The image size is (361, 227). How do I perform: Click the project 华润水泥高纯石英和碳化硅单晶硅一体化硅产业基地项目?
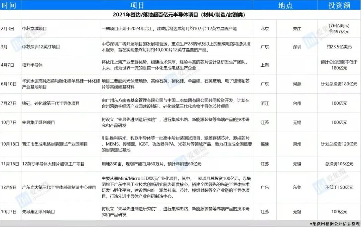coord(61,84)
